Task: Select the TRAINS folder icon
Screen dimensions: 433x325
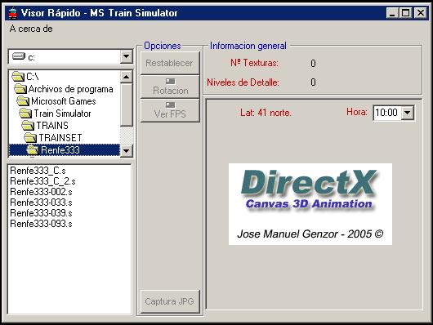Action: coord(28,126)
